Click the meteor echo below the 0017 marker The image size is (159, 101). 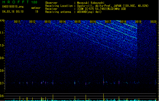104,82
